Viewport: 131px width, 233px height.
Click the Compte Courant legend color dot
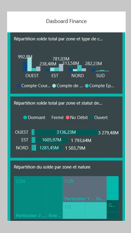click(19, 86)
